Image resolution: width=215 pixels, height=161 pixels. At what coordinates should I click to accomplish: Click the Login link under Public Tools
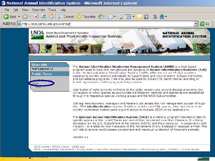pyautogui.click(x=36, y=83)
